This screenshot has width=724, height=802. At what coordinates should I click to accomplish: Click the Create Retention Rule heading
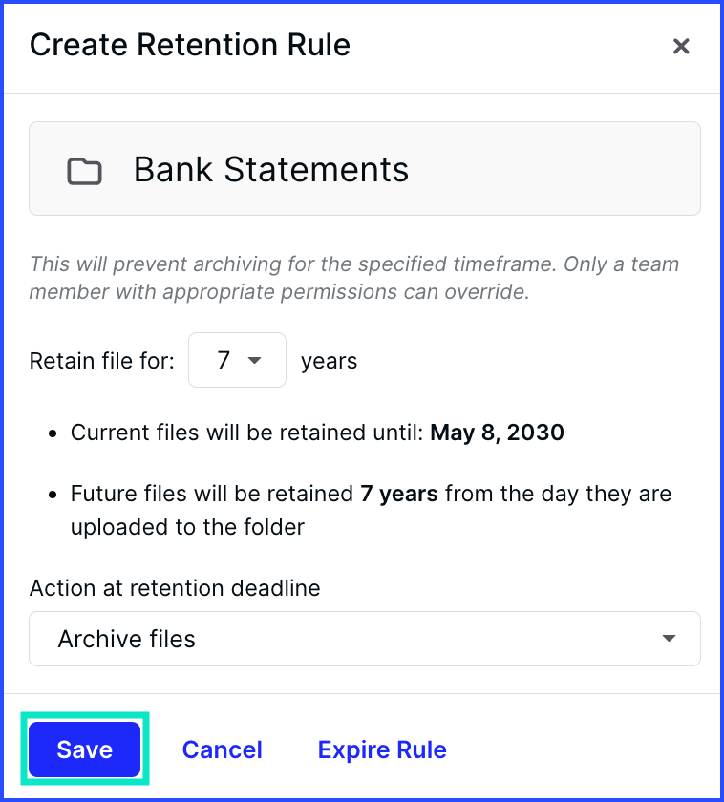tap(190, 45)
